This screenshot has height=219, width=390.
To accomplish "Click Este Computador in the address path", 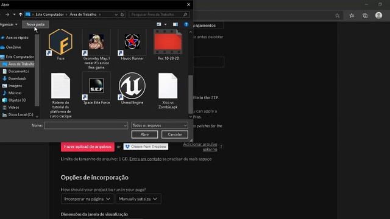I will coord(49,15).
